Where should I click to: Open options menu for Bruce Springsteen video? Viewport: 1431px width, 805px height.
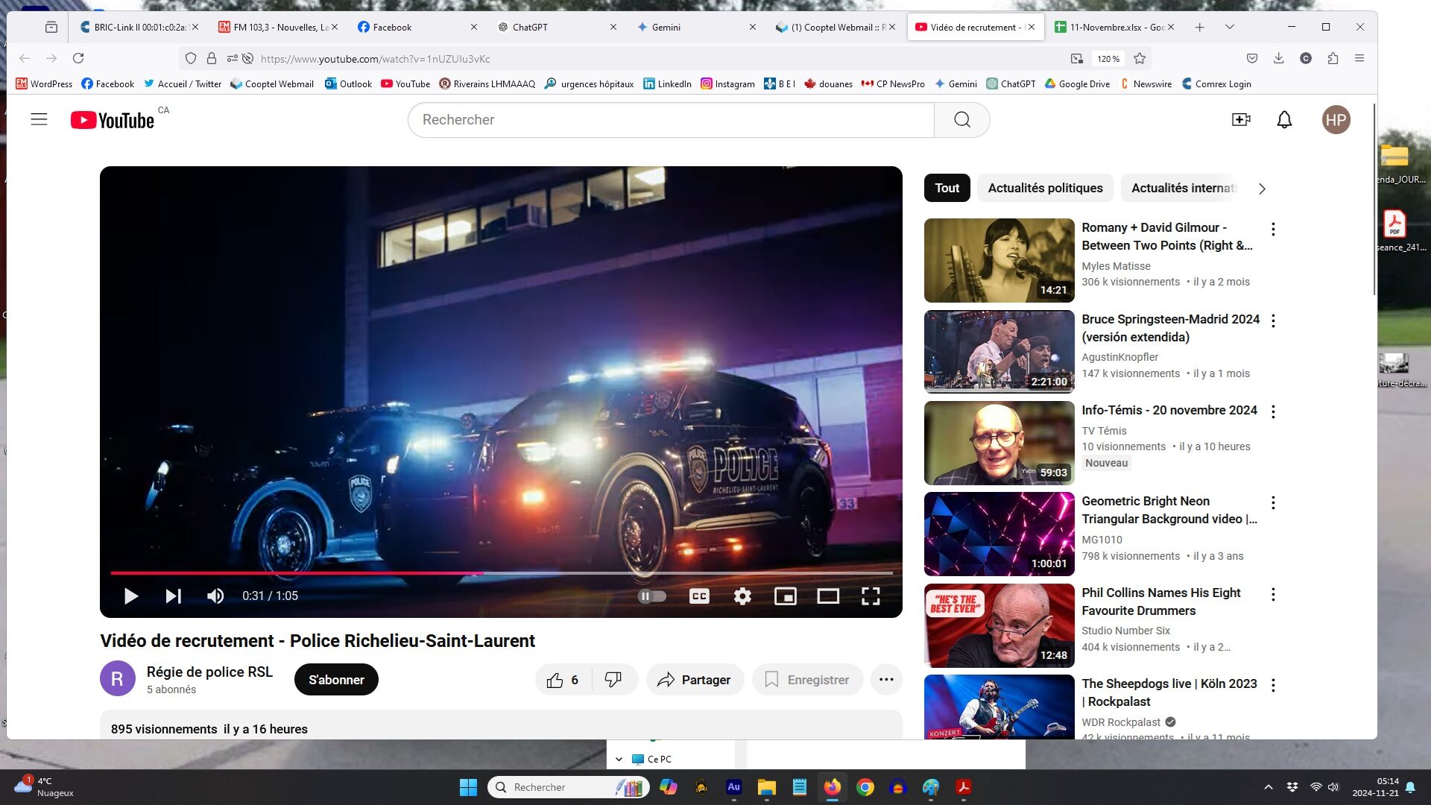click(1273, 321)
